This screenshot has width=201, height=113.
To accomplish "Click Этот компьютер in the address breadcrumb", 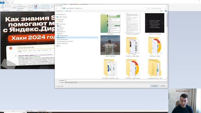I will click(x=70, y=8).
